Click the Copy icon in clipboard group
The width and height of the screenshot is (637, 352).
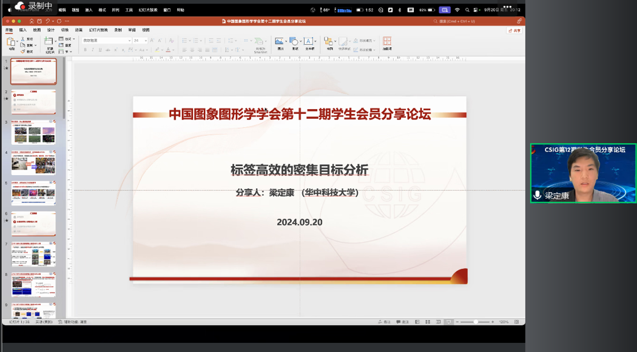point(23,45)
